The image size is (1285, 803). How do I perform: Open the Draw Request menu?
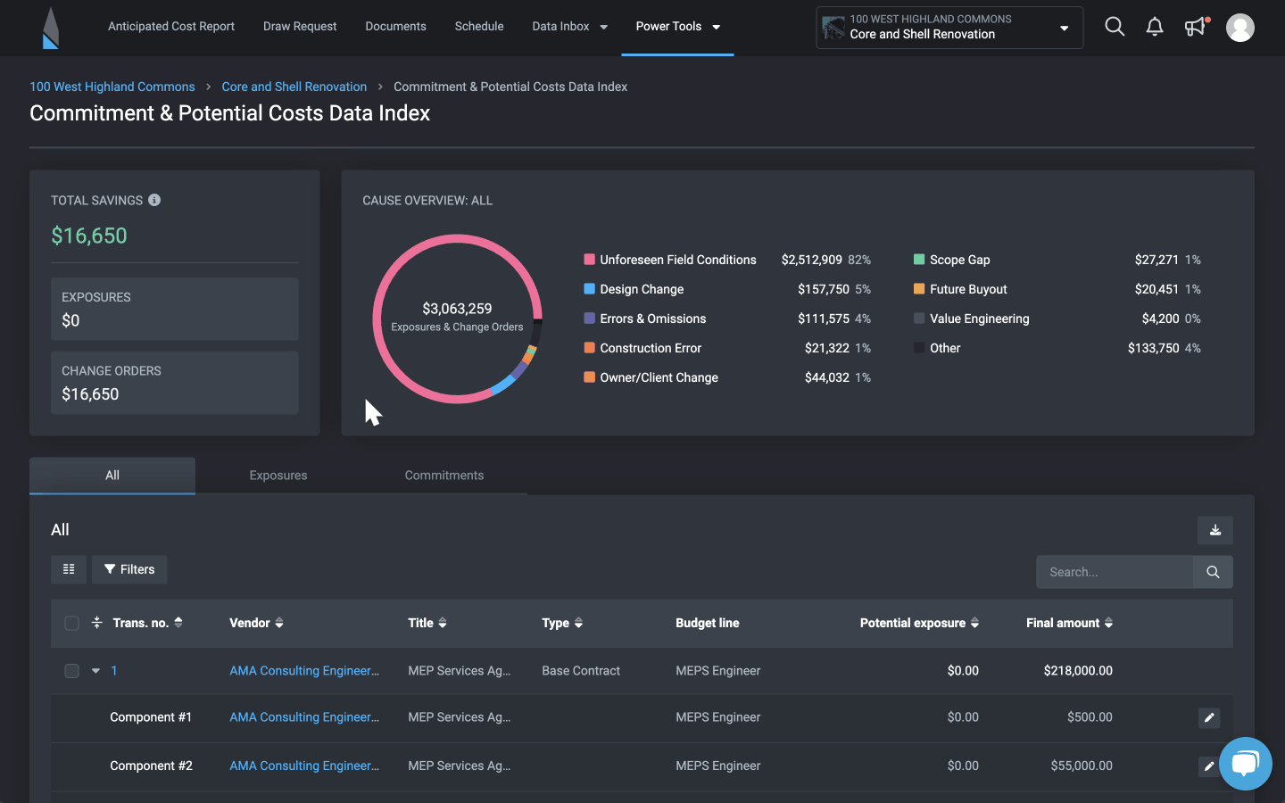300,27
